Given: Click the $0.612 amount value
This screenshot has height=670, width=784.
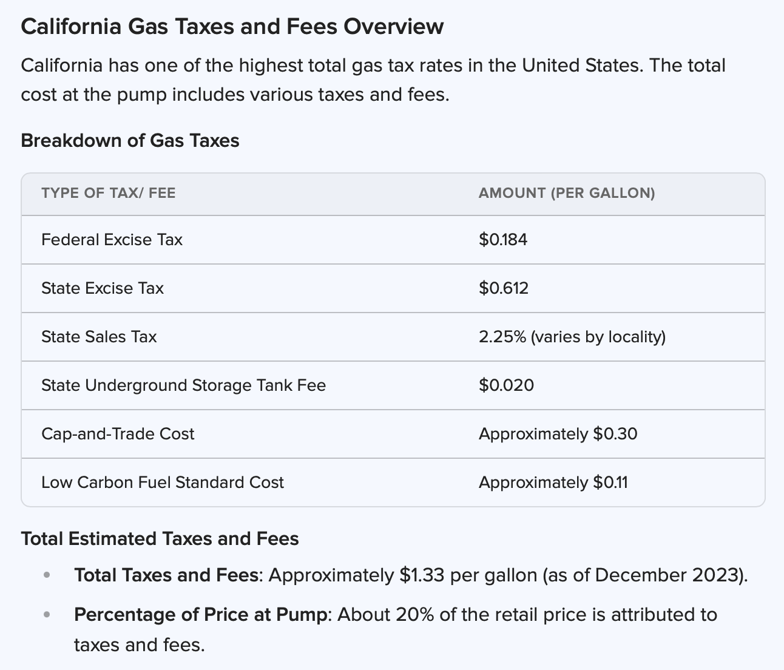Looking at the screenshot, I should coord(503,288).
